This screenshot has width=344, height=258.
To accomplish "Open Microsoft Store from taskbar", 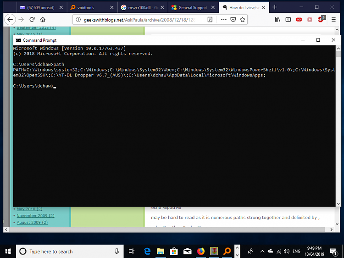I will coord(174,251).
